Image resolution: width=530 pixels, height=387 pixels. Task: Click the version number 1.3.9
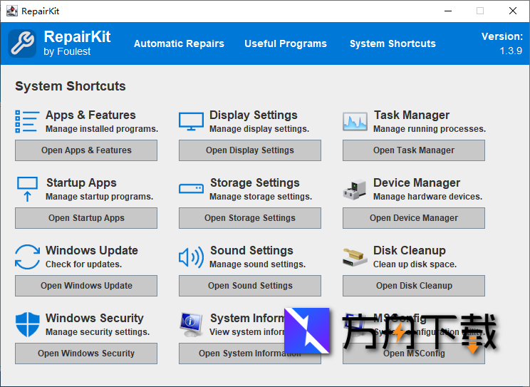(x=511, y=51)
